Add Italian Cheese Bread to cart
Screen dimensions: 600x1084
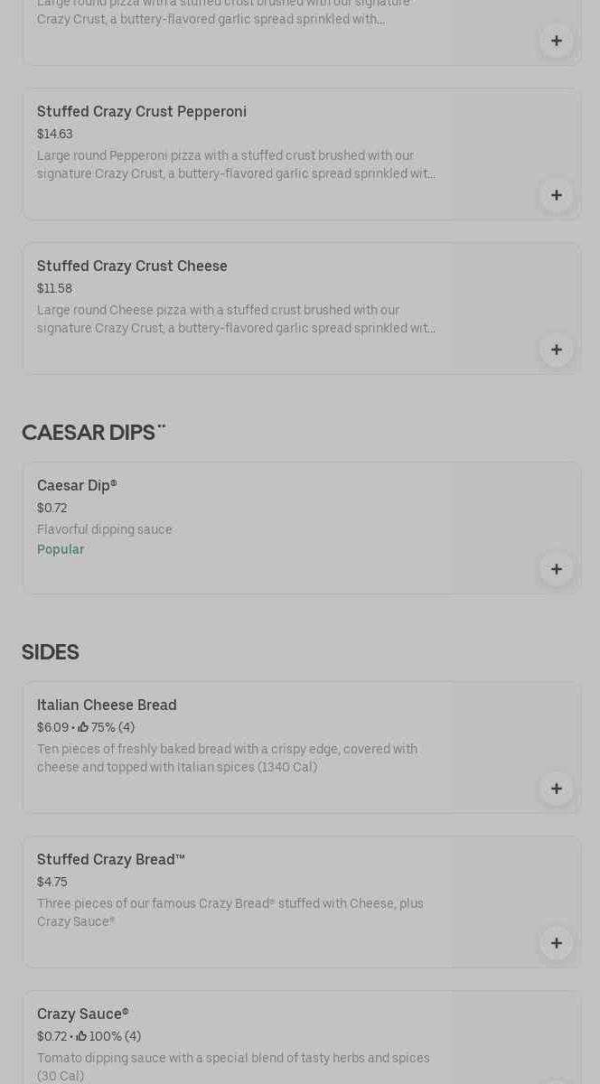[556, 789]
